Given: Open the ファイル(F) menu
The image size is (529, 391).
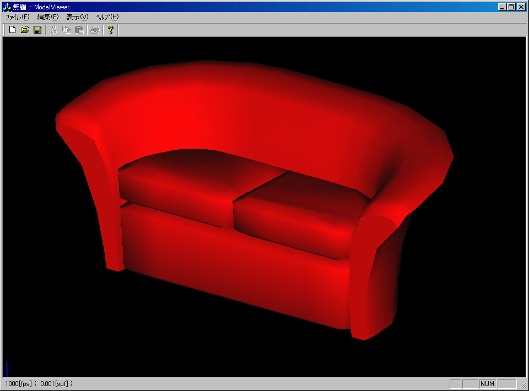Looking at the screenshot, I should point(17,17).
